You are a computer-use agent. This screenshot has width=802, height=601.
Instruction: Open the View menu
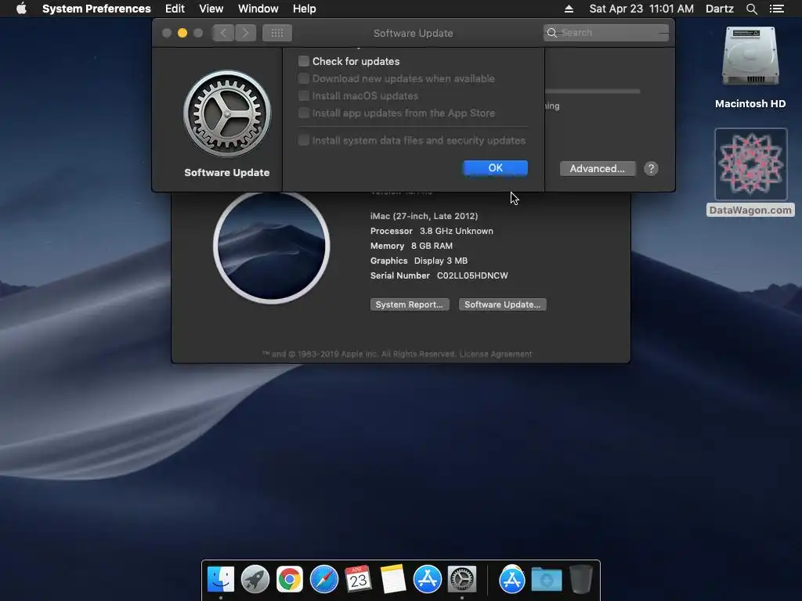click(211, 9)
